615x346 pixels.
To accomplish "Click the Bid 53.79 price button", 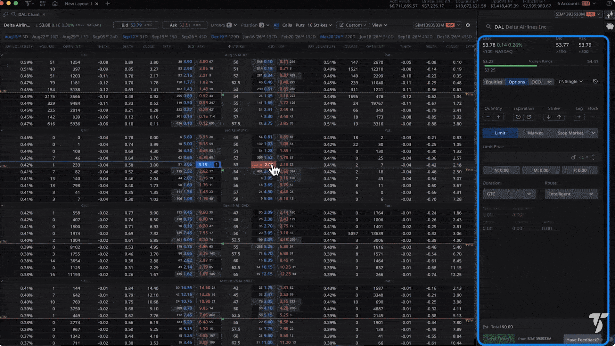I will [x=136, y=25].
